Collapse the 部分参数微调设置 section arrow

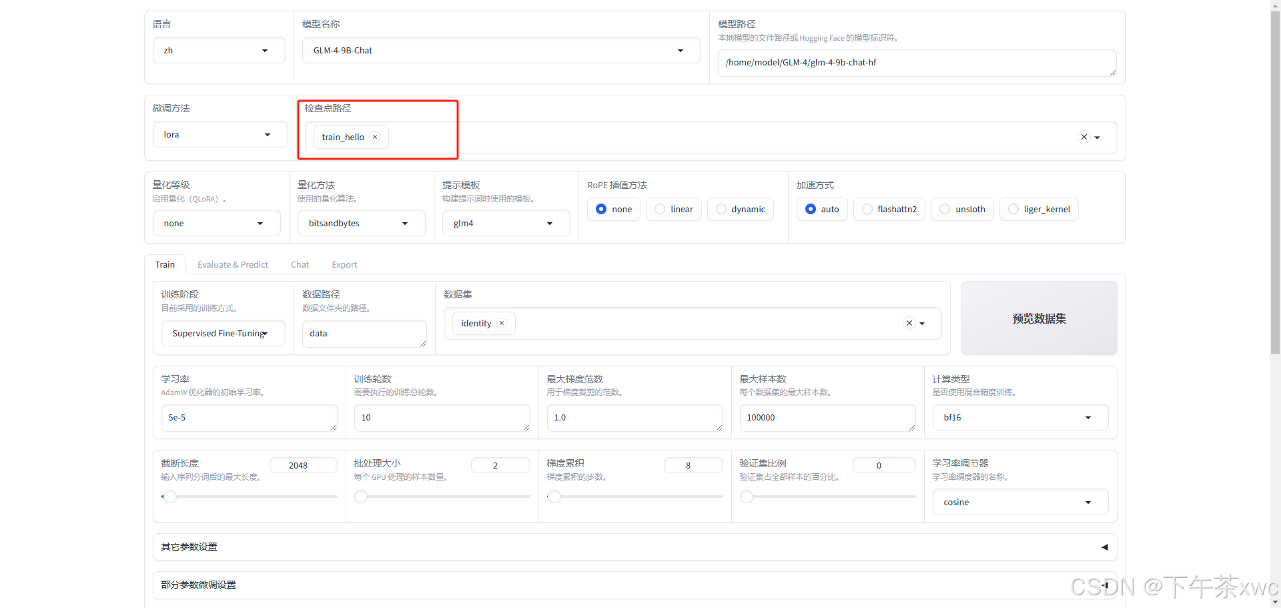point(1105,585)
